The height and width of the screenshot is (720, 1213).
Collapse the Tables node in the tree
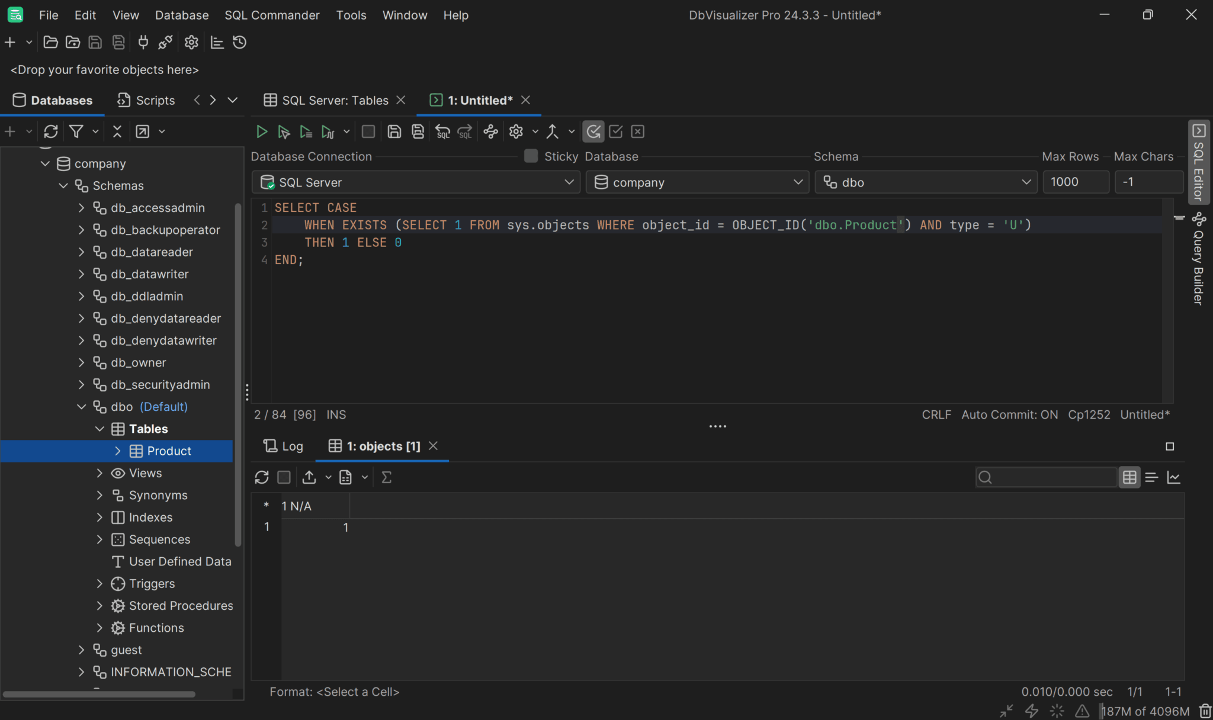100,428
